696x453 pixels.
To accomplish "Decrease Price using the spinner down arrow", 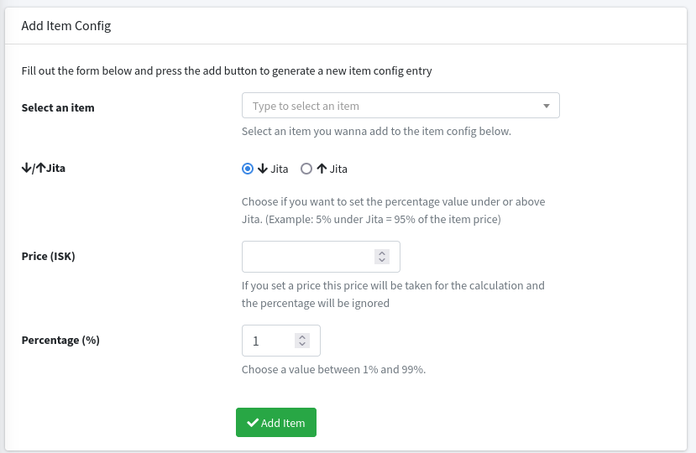I will coord(382,261).
